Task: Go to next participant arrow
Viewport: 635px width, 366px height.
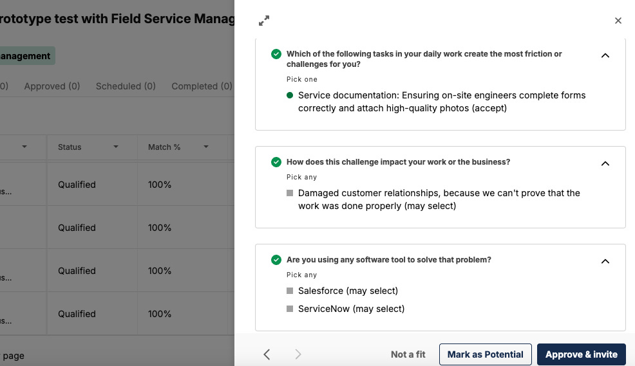Action: 298,354
